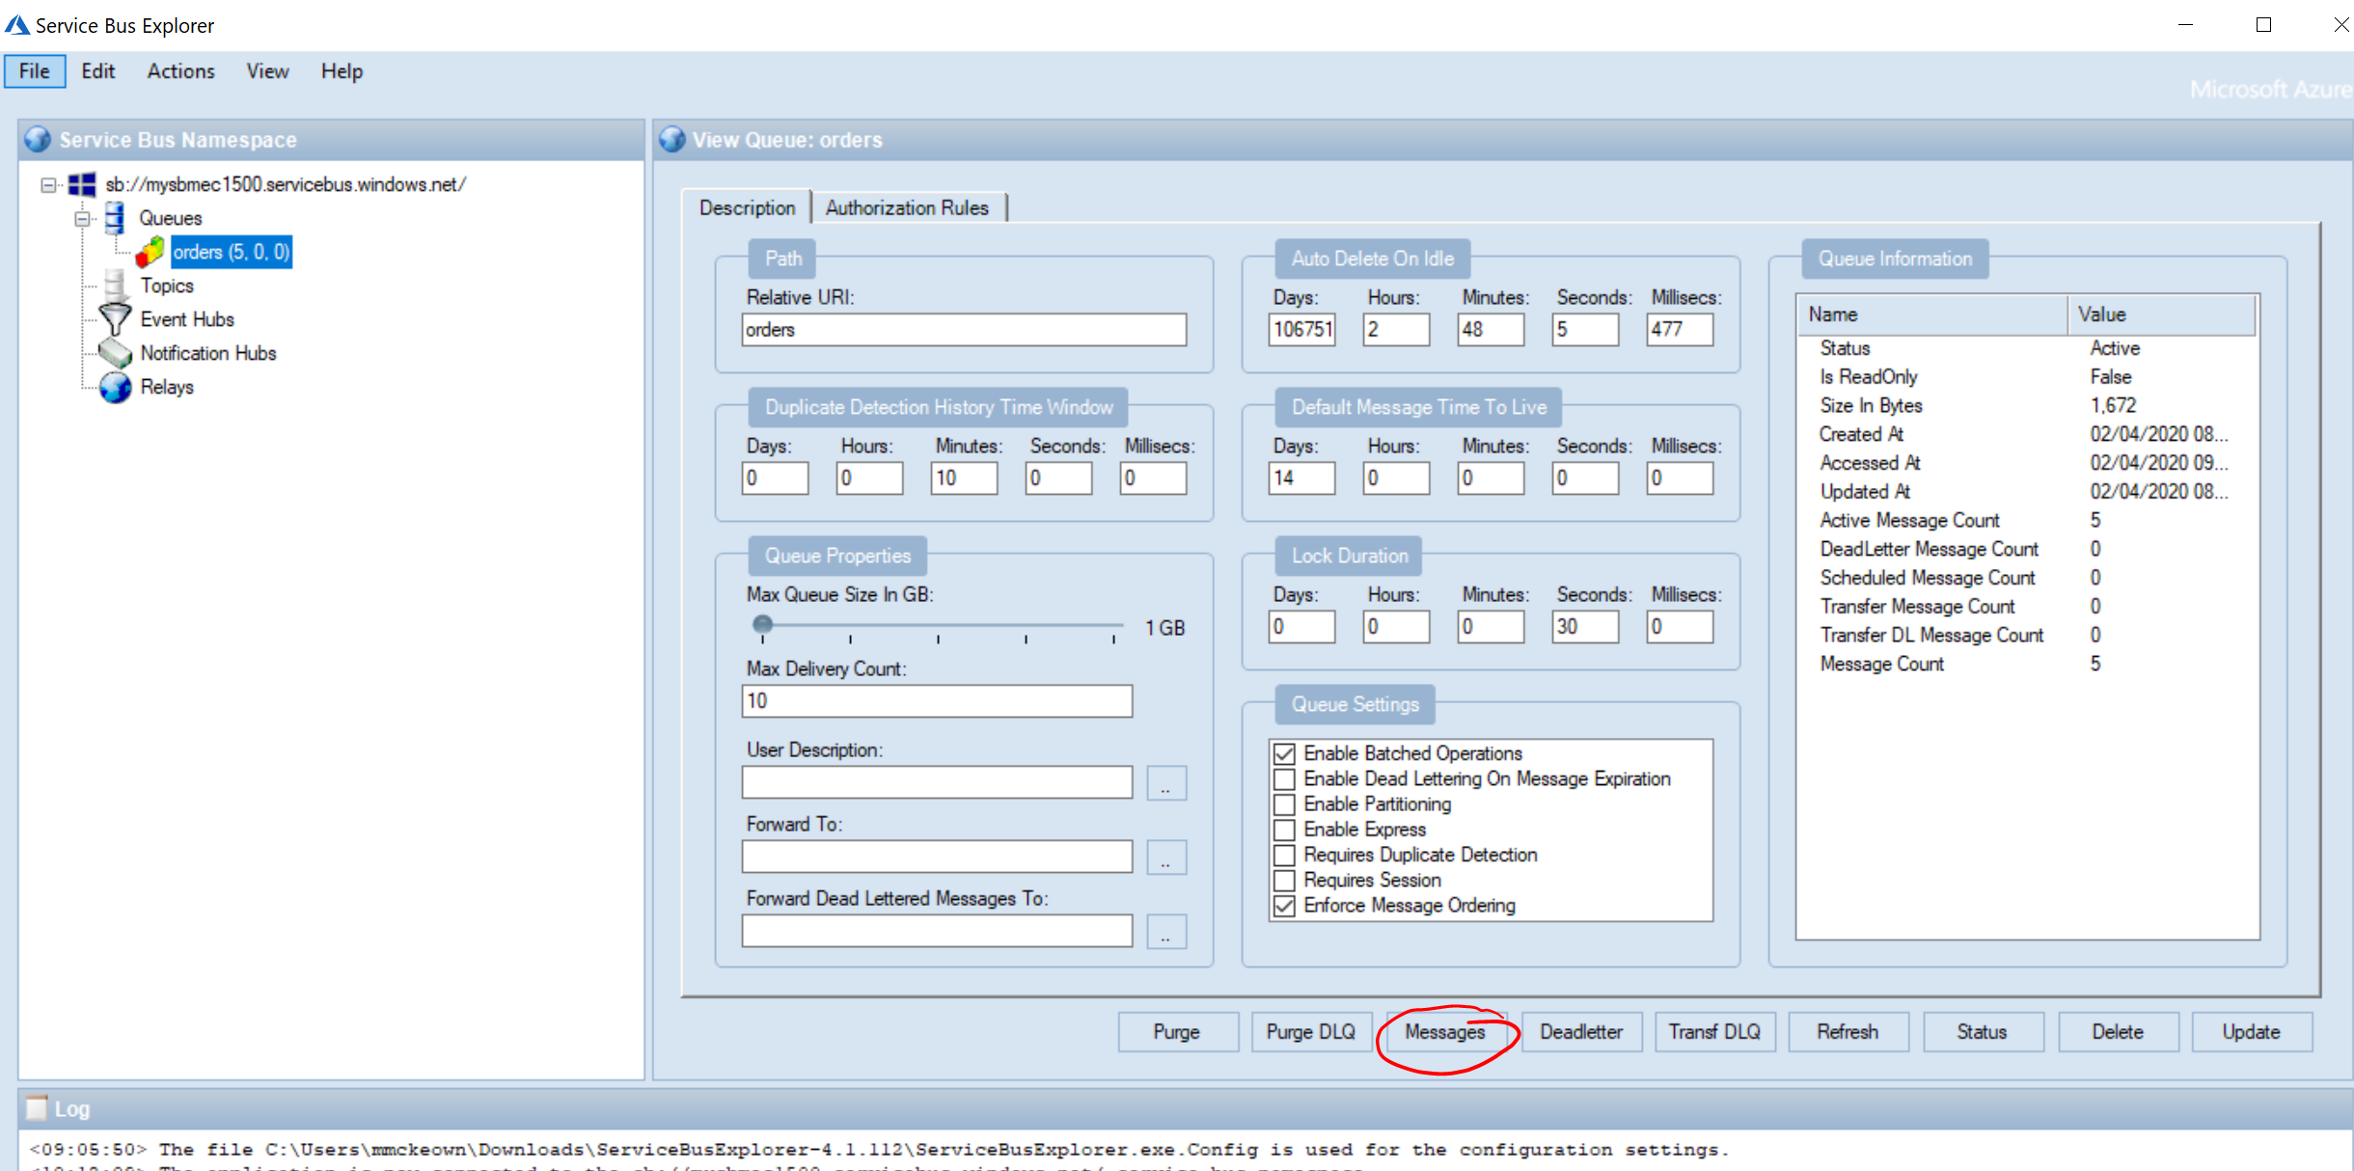Enable Dead Lettering On Message Expiration
This screenshot has height=1171, width=2354.
point(1284,778)
